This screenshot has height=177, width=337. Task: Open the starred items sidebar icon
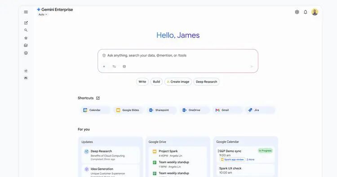click(x=26, y=38)
